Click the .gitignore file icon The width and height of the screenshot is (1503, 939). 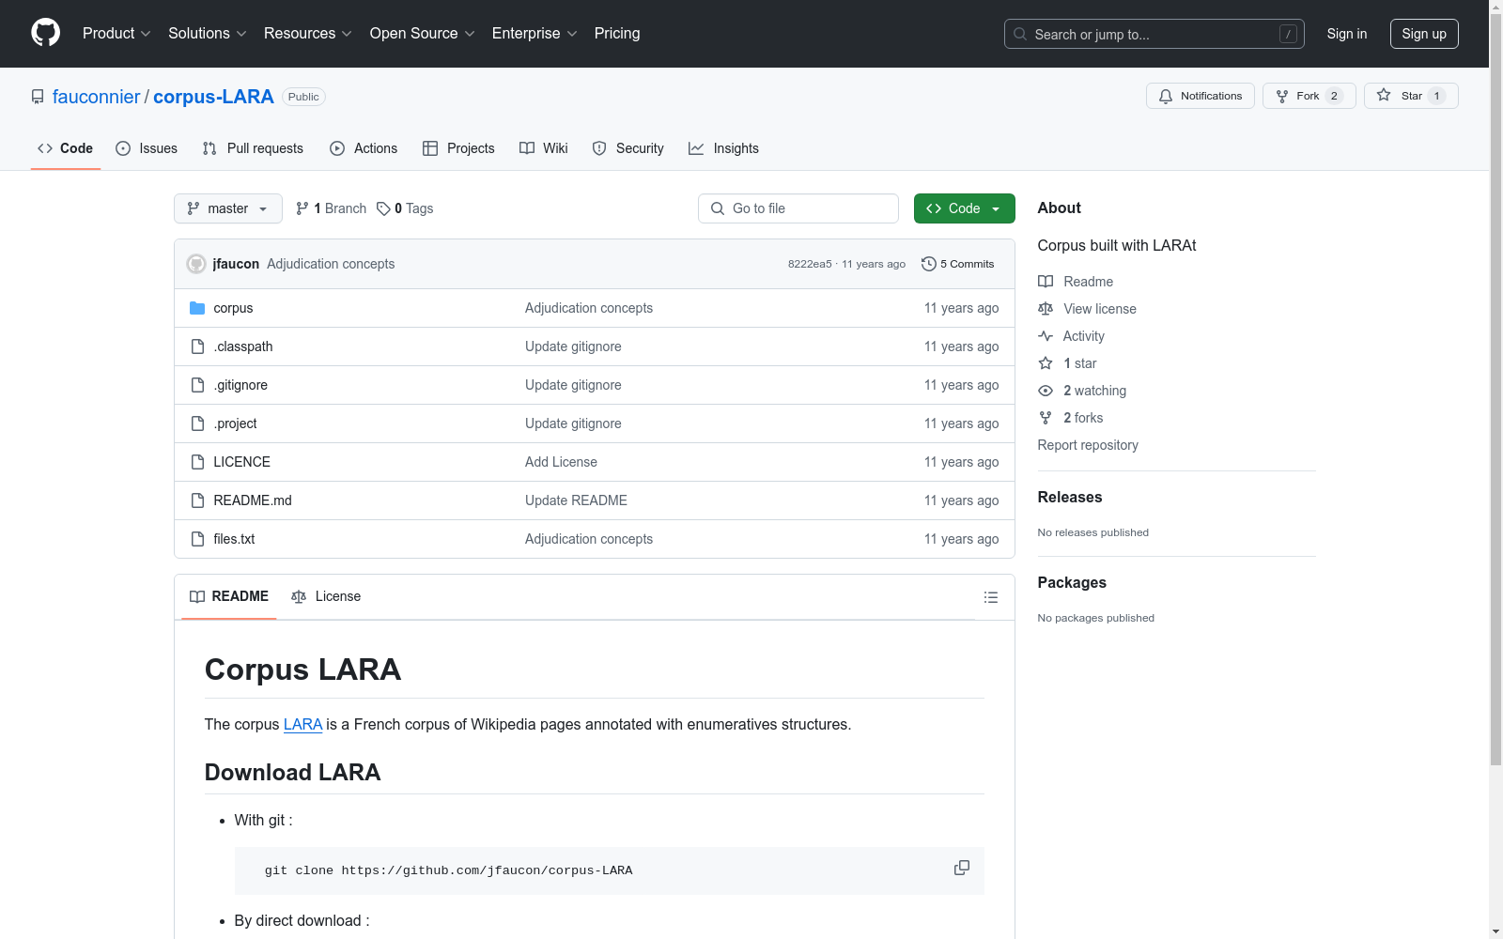(x=197, y=385)
